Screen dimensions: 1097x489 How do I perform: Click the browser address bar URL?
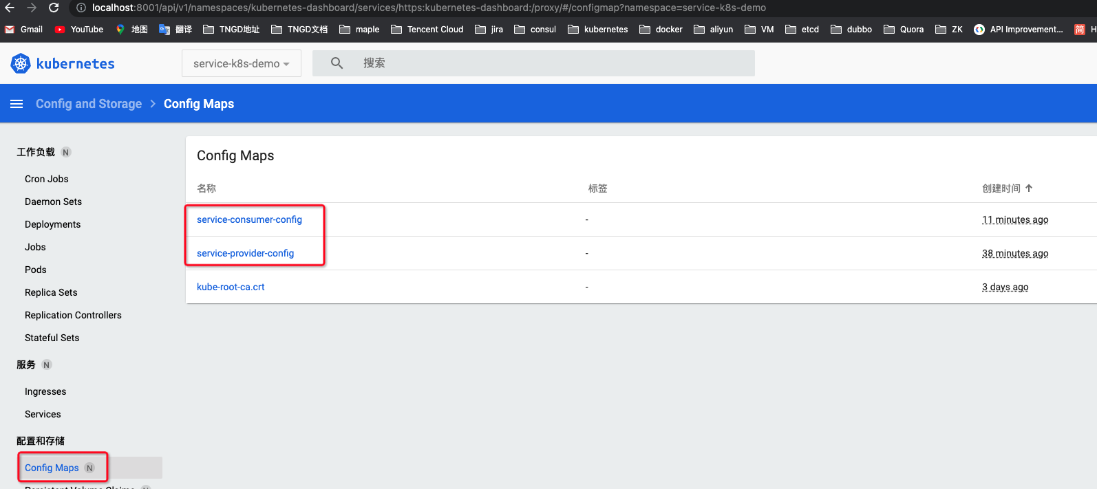tap(429, 8)
